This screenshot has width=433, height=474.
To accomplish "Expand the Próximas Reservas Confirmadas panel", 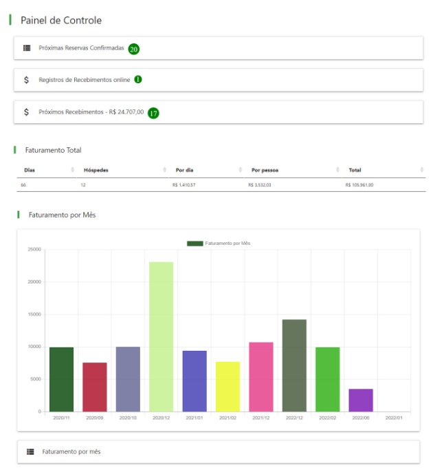I will [x=81, y=49].
